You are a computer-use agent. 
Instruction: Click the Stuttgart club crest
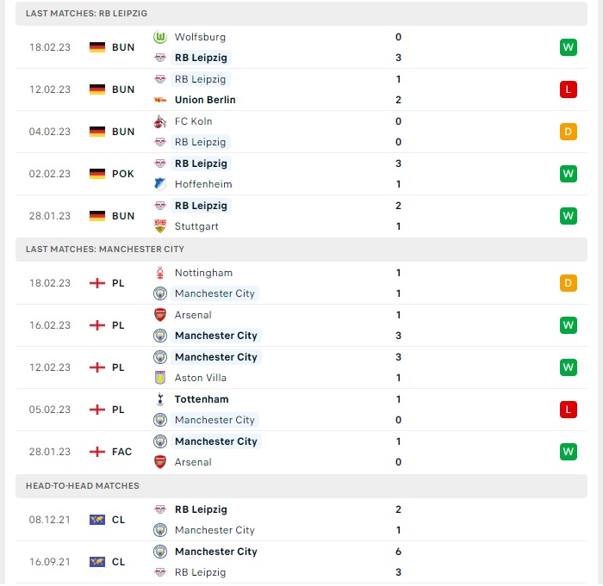tap(160, 226)
